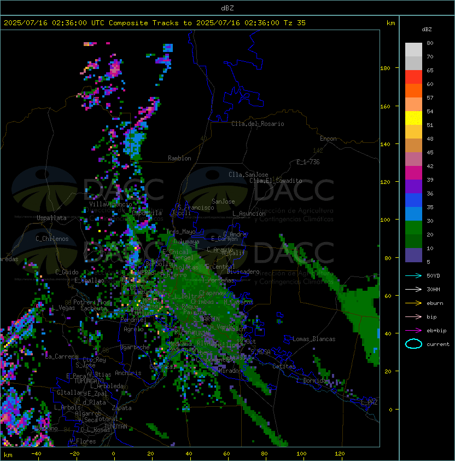Image resolution: width=455 pixels, height=461 pixels.
Task: Click the 'dBZ' title at top center
Action: (x=227, y=8)
